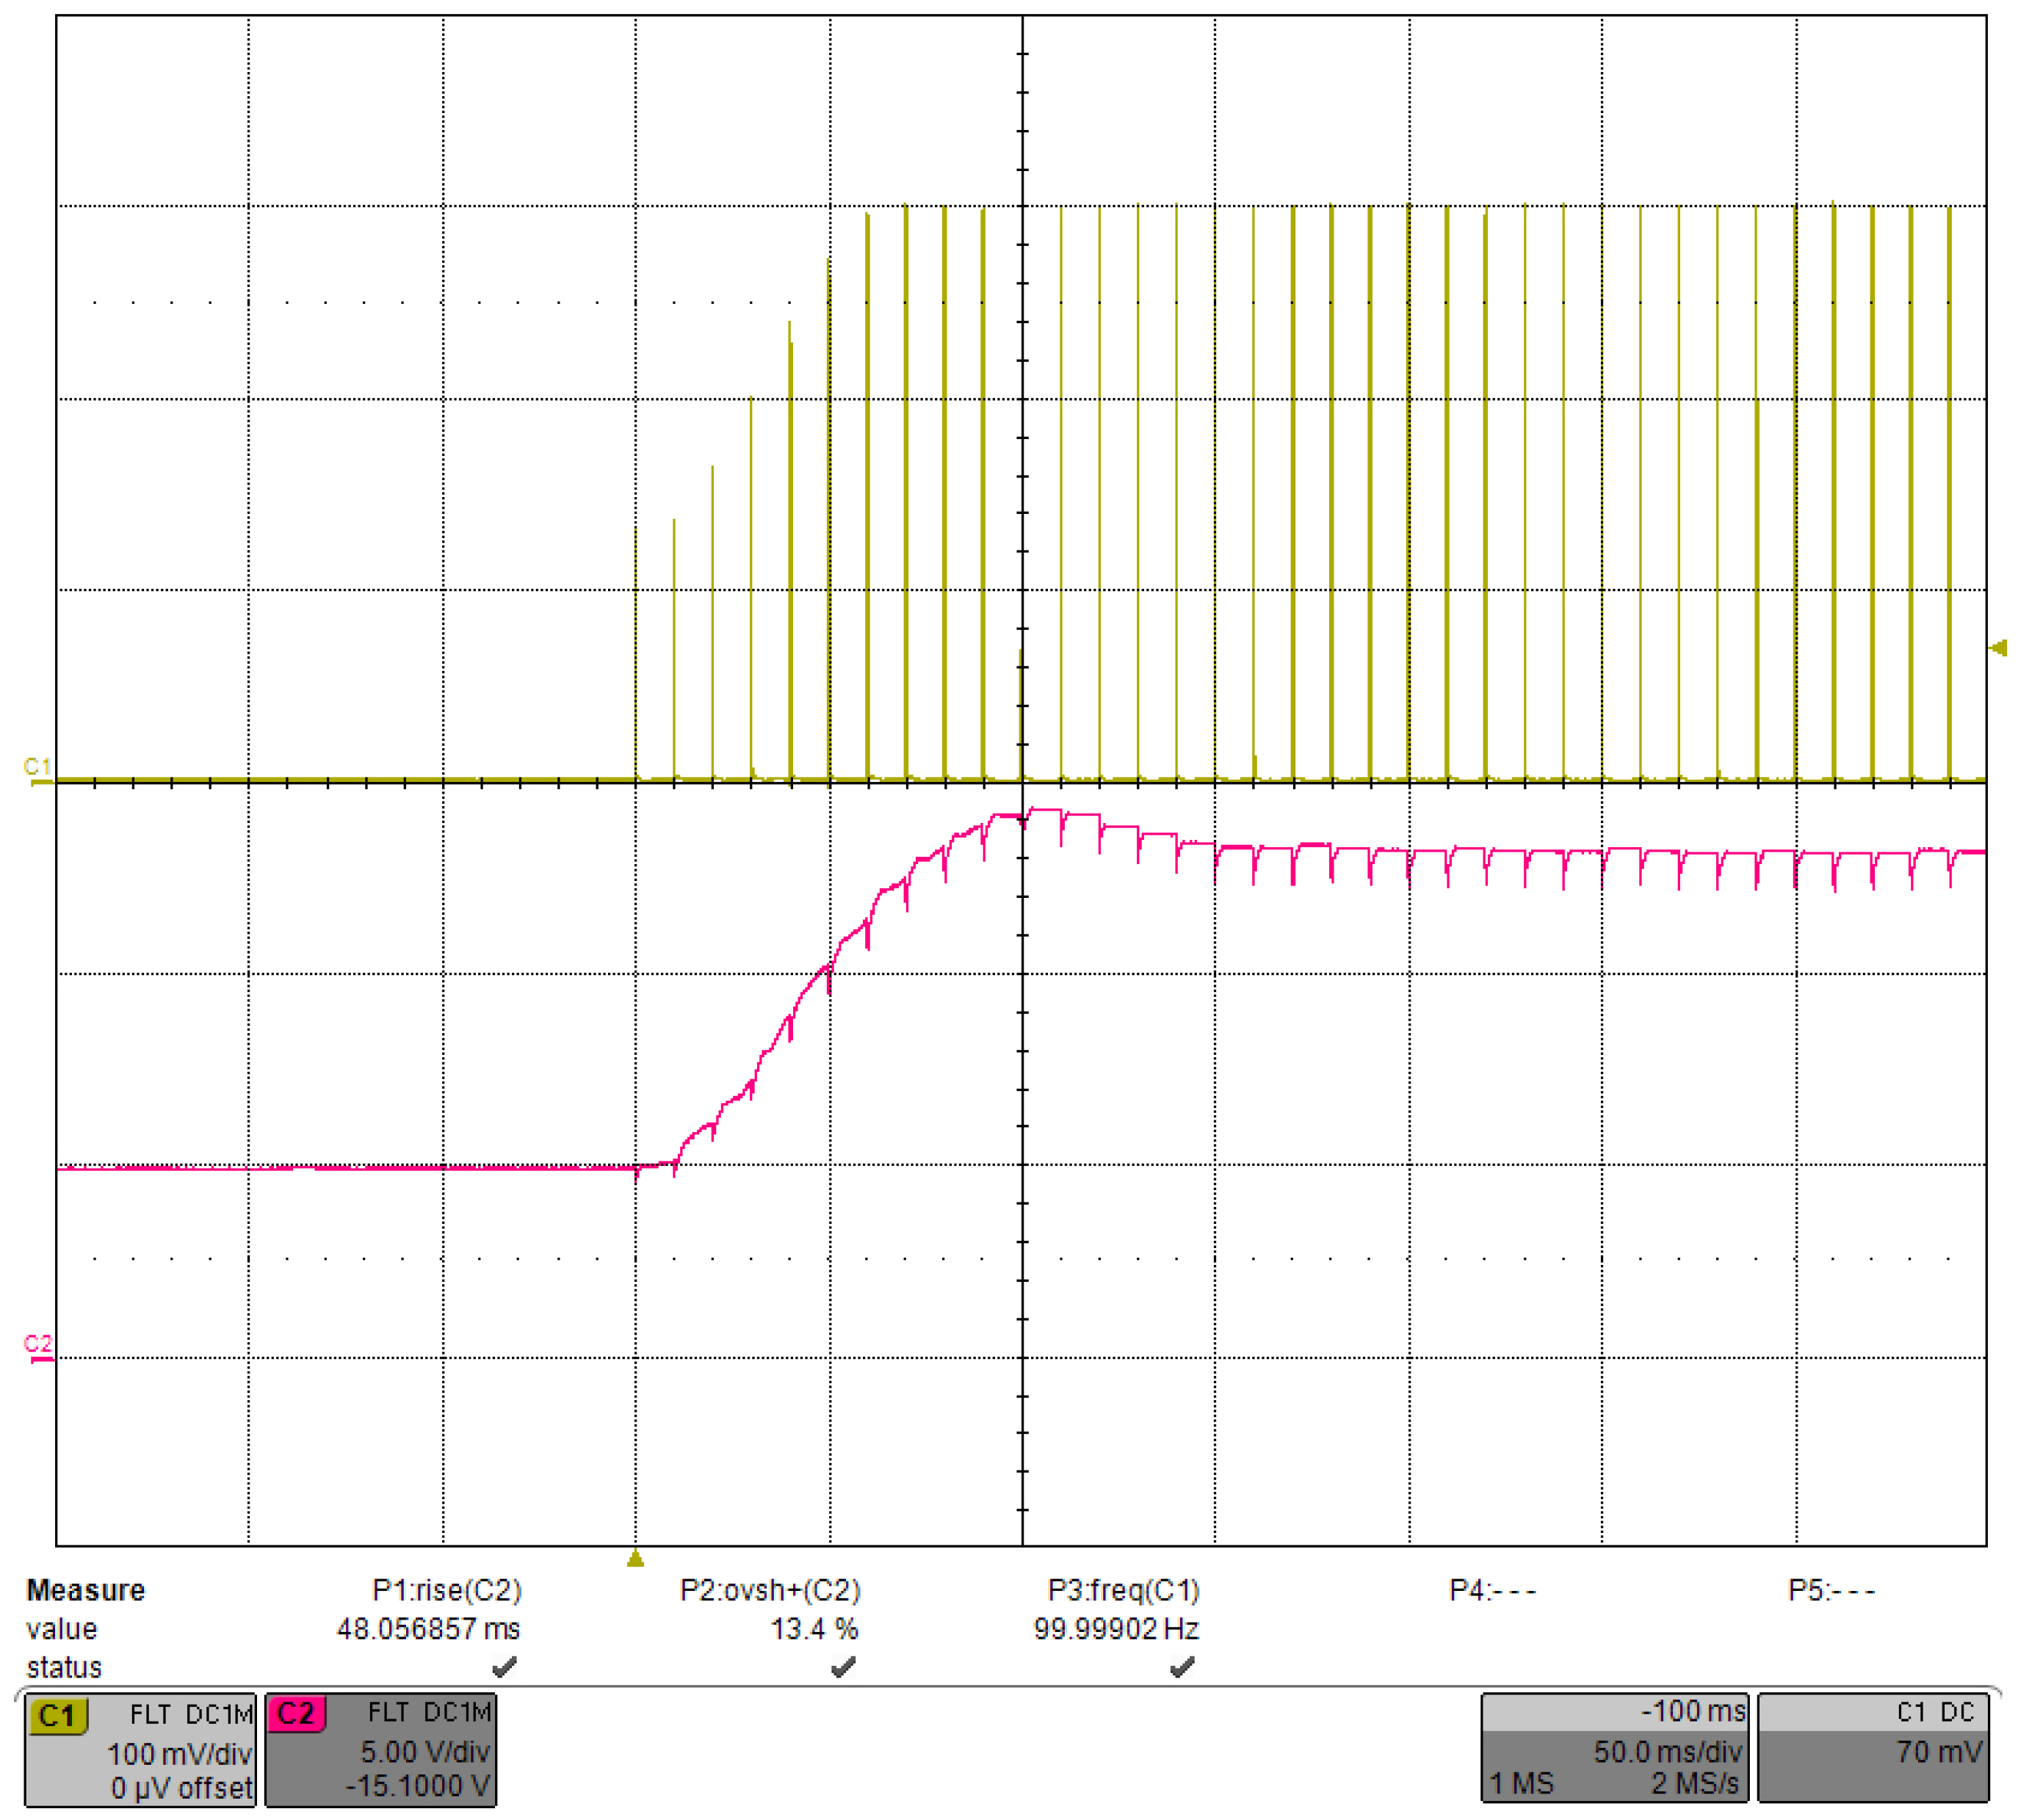Viewport: 2018px width, 1820px height.
Task: Click the P3 frequency status checkmark
Action: pos(1182,1667)
